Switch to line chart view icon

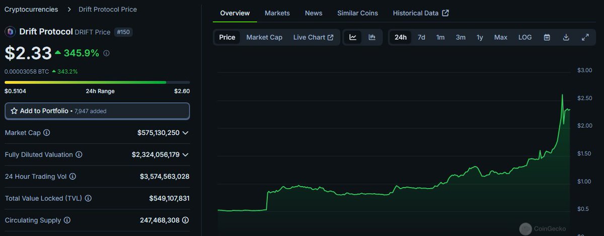coord(353,37)
